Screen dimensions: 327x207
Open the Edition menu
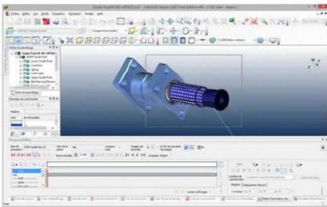coord(26,14)
